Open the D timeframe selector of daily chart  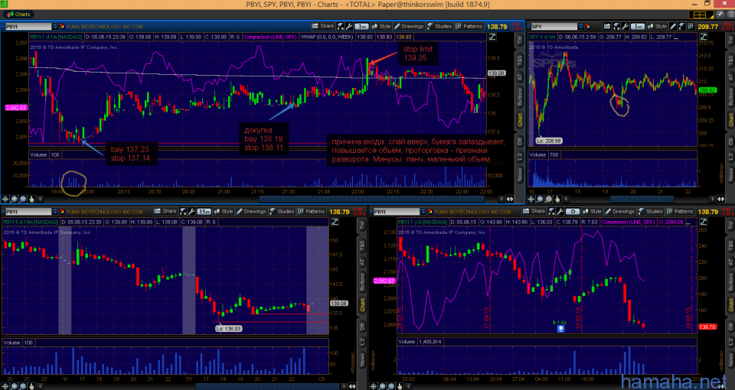[573, 212]
